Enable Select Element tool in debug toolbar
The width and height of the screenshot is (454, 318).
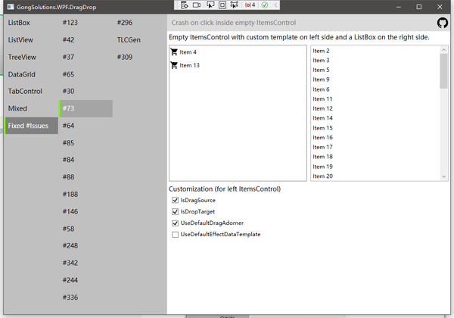[x=210, y=5]
